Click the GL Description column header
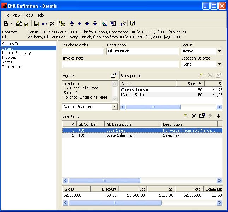 (x=133, y=124)
